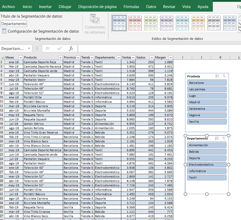
Task: Switch to Disposición de página tab
Action: [x=97, y=7]
